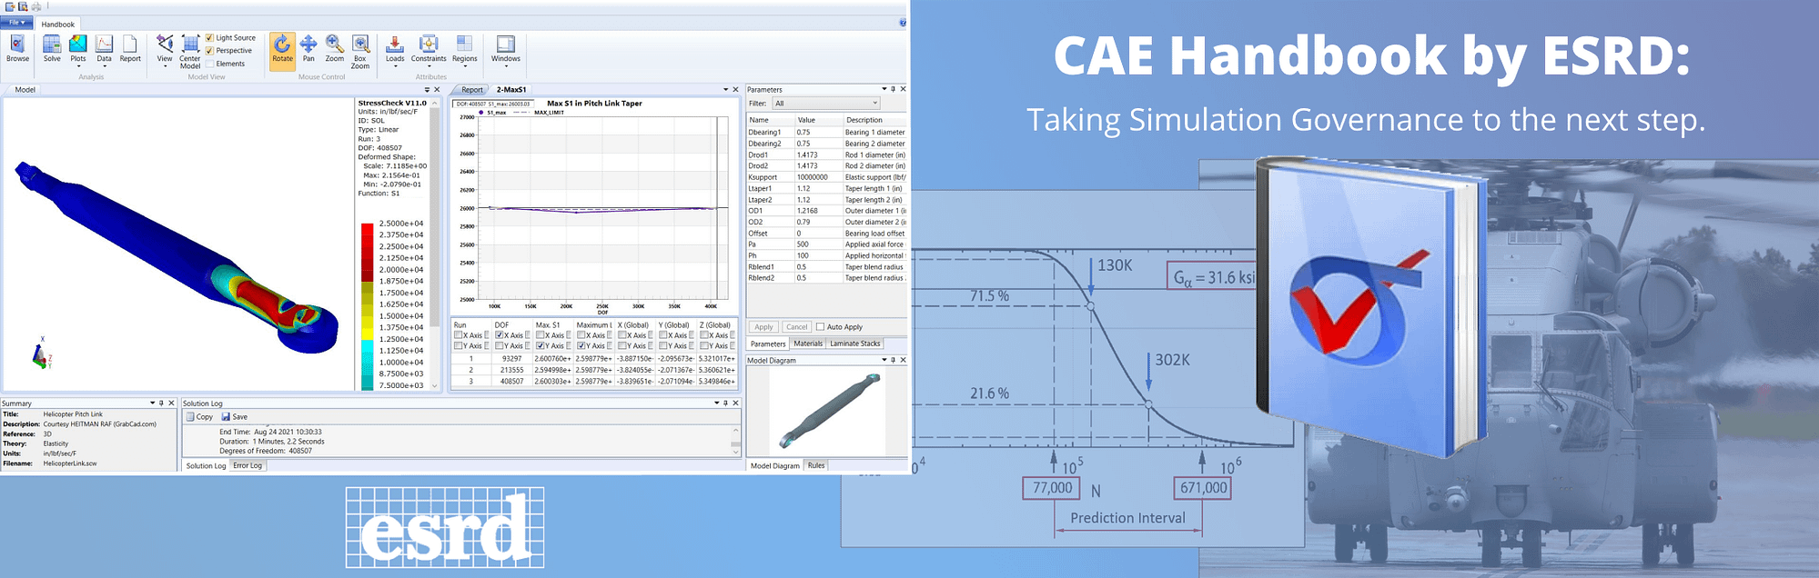Uncheck DOF column X Axis checkbox
The height and width of the screenshot is (578, 1819).
click(499, 335)
